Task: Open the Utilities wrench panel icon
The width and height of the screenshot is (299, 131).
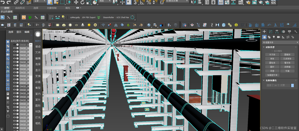Action: 296,31
